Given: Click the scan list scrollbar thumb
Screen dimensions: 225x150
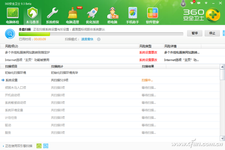Looking at the screenshot, I should [222, 75].
